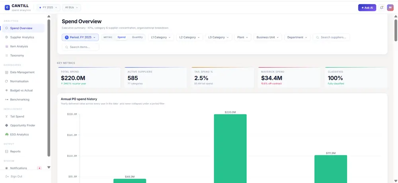
Task: Open the Classified 100% card
Action: pyautogui.click(x=356, y=78)
